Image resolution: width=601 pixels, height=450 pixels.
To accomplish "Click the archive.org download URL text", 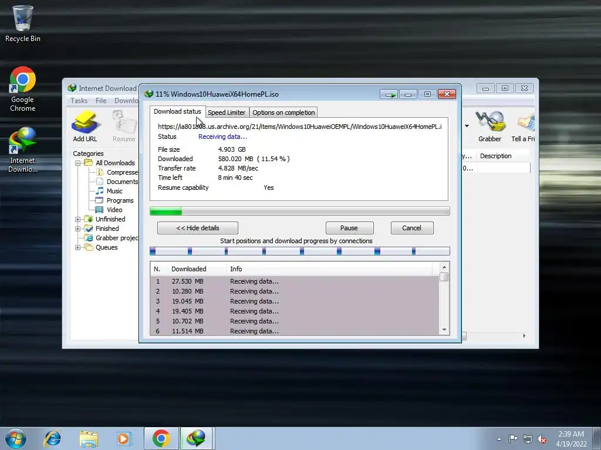I will pos(300,127).
